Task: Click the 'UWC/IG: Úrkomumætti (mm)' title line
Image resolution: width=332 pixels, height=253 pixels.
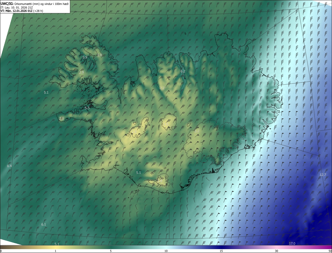Action: tap(34, 3)
